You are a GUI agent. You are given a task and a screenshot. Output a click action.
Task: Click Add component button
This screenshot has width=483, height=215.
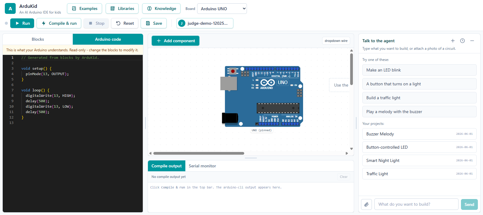pos(175,41)
